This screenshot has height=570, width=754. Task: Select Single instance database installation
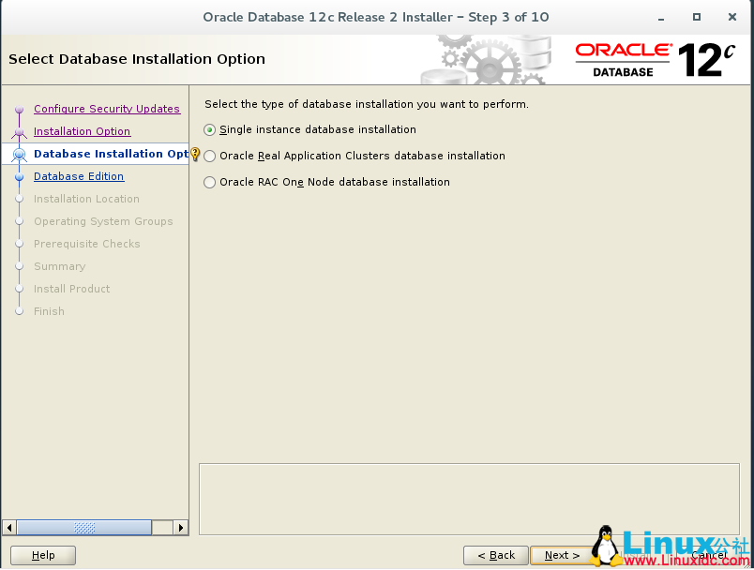pyautogui.click(x=210, y=129)
